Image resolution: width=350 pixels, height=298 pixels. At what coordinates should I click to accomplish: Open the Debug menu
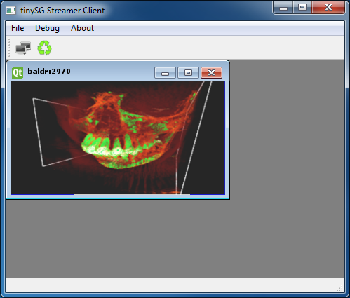[x=47, y=28]
